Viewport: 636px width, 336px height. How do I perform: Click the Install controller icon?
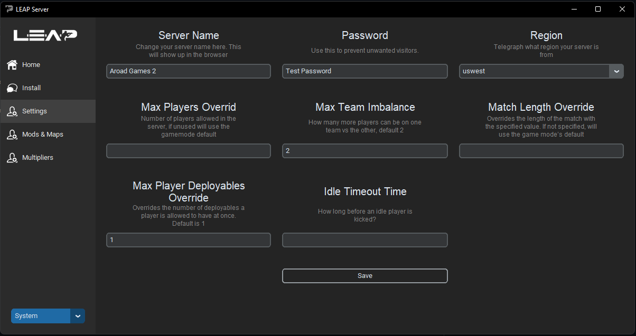click(x=12, y=88)
